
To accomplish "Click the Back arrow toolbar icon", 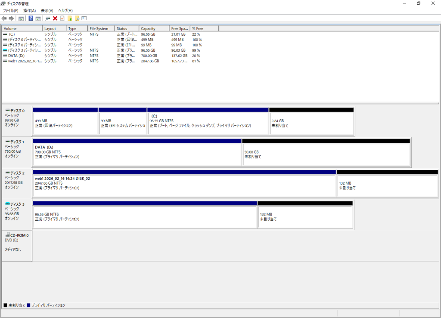I will [4, 19].
